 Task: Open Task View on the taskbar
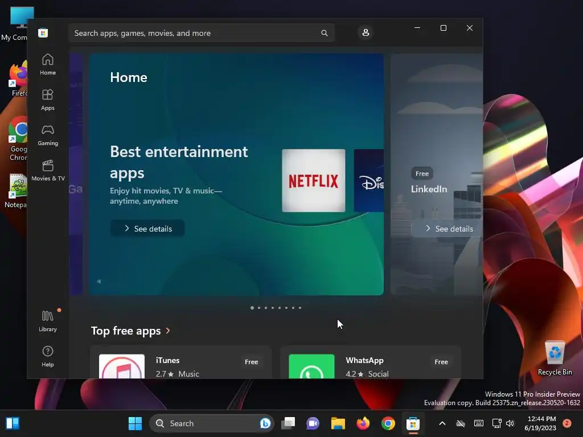288,423
